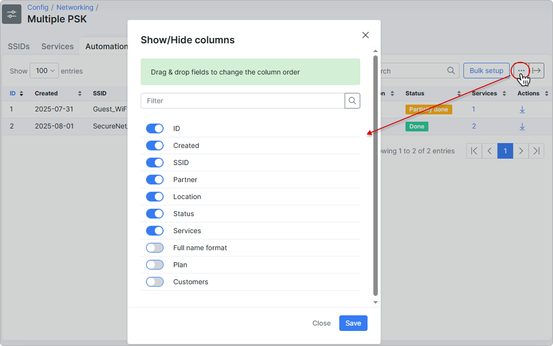This screenshot has height=346, width=553.
Task: Close the Show/Hide columns dialog
Action: click(x=366, y=35)
